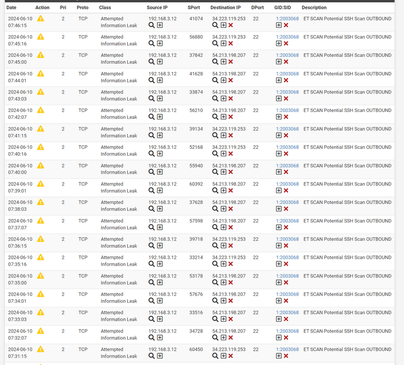Click the warning triangle in 07:45:16 row
The width and height of the screenshot is (404, 365).
coord(40,37)
